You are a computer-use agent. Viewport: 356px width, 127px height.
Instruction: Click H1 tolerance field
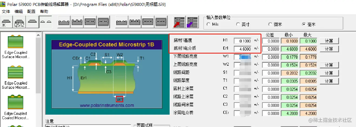point(271,41)
